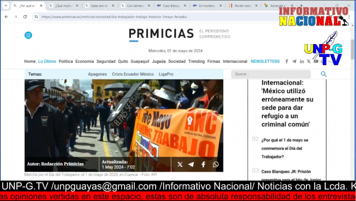Share the article via Telegram from the photo bar
This screenshot has height=201, width=356.
[191, 164]
